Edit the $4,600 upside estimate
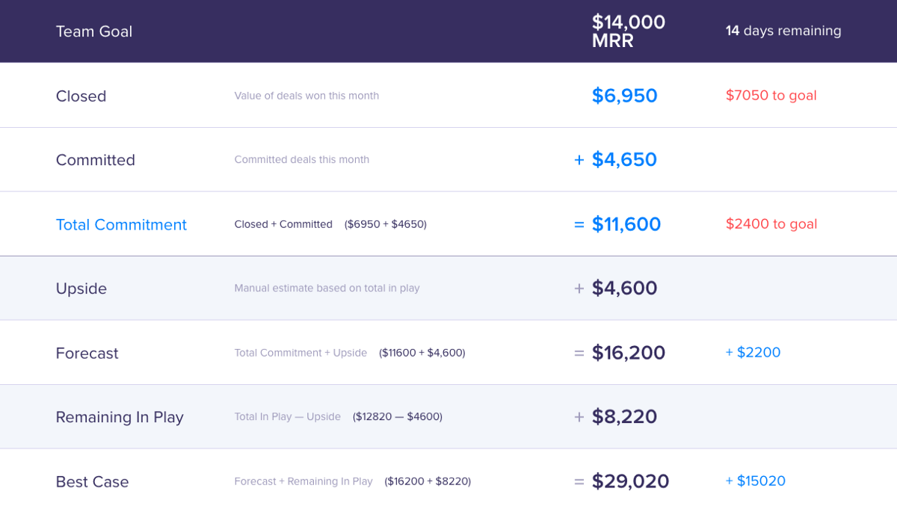 625,289
